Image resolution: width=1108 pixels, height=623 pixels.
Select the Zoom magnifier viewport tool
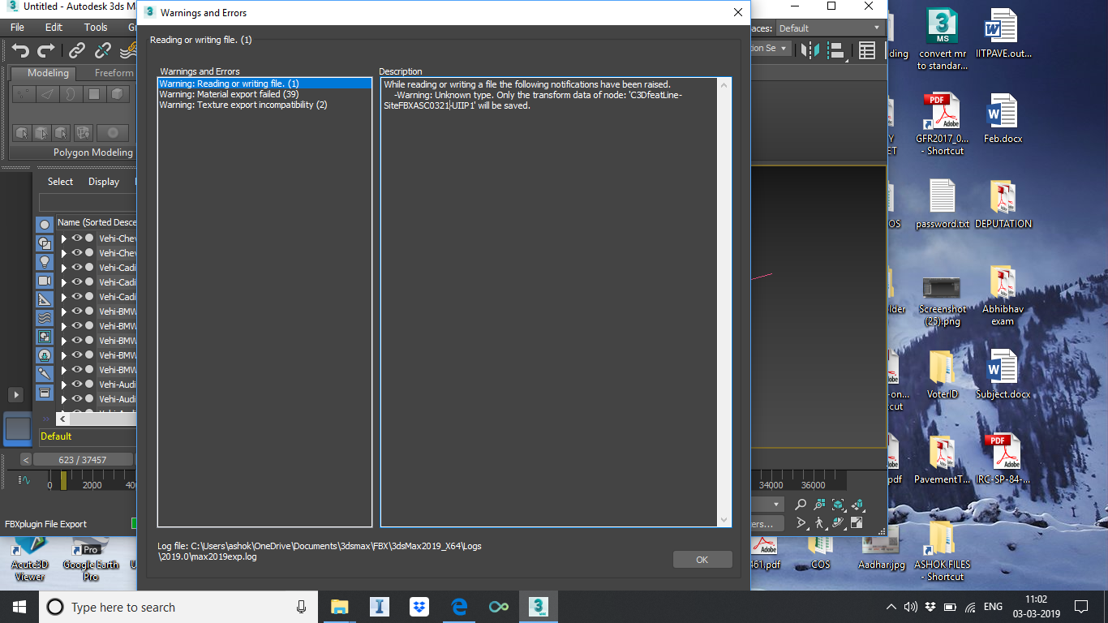click(801, 505)
